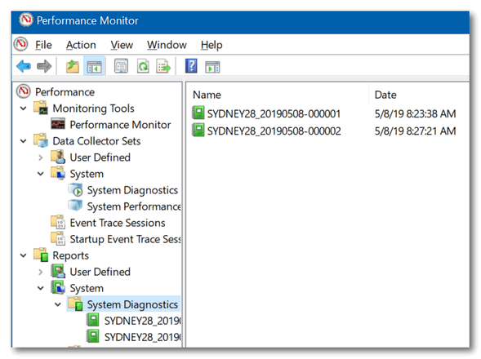
Task: Select System Performance data collector set
Action: point(134,206)
